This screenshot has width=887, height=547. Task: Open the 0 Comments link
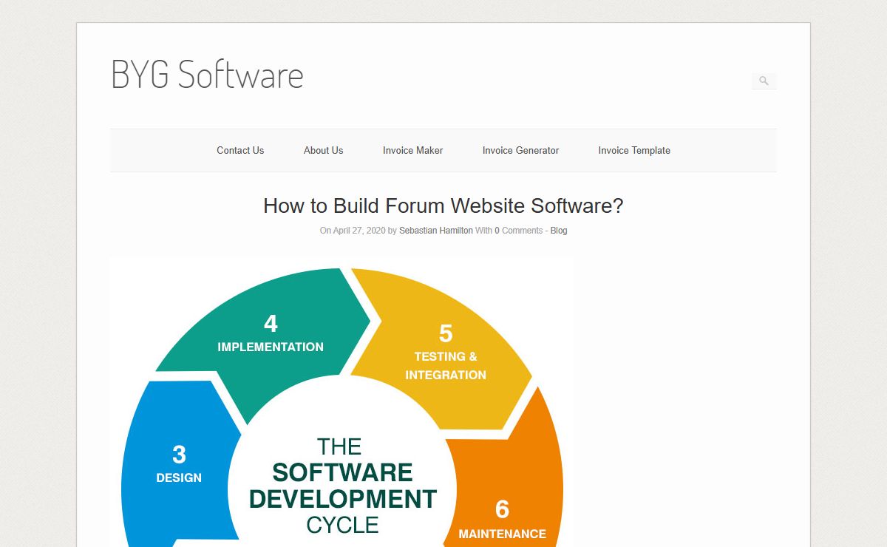pos(519,231)
